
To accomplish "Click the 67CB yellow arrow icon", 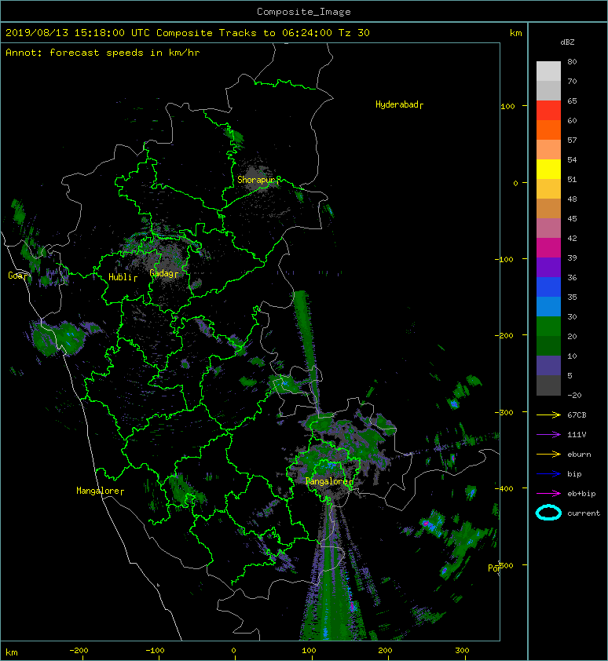I will coord(548,414).
